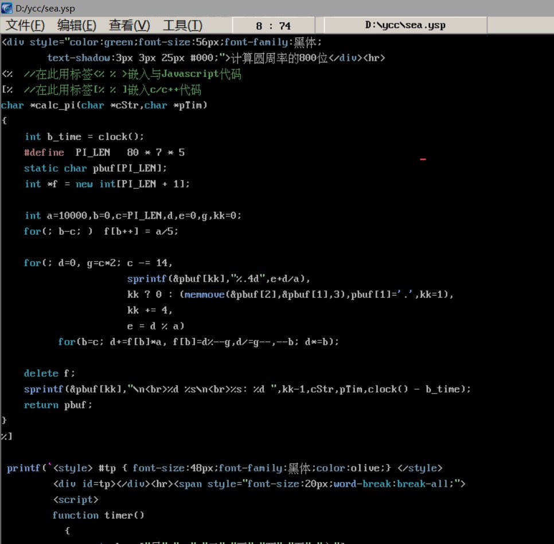
Task: Click the memmove function call
Action: point(207,294)
